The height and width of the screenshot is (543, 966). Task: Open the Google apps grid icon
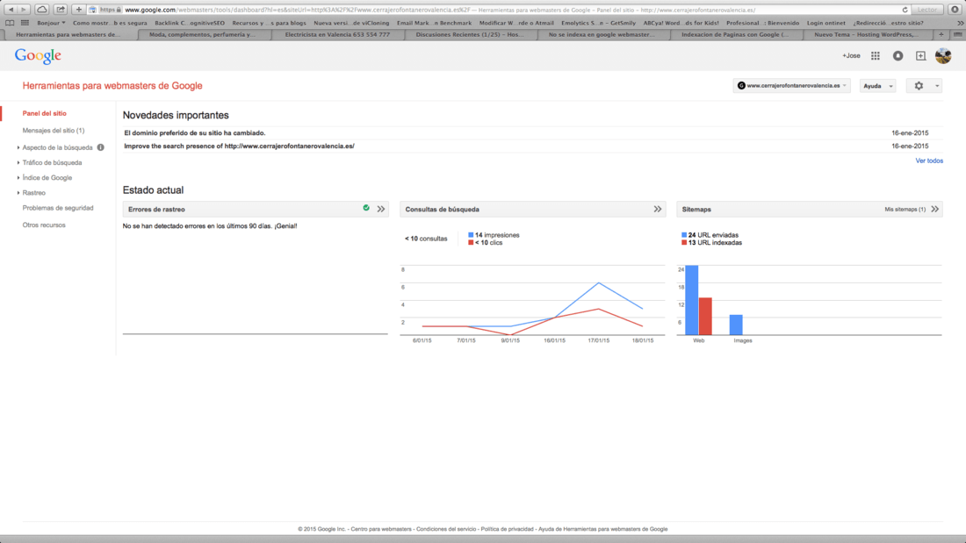(x=876, y=55)
